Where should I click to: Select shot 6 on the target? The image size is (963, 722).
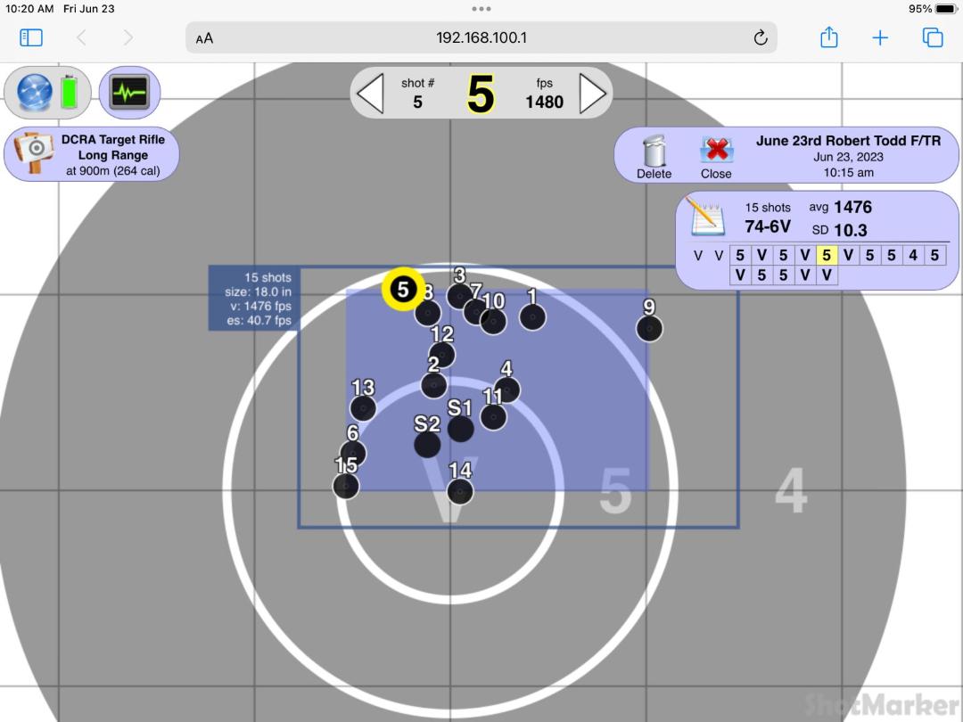pyautogui.click(x=353, y=454)
